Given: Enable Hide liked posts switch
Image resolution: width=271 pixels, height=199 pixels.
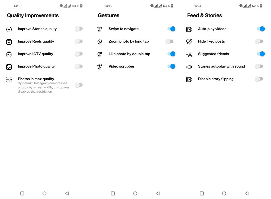Looking at the screenshot, I should [259, 41].
